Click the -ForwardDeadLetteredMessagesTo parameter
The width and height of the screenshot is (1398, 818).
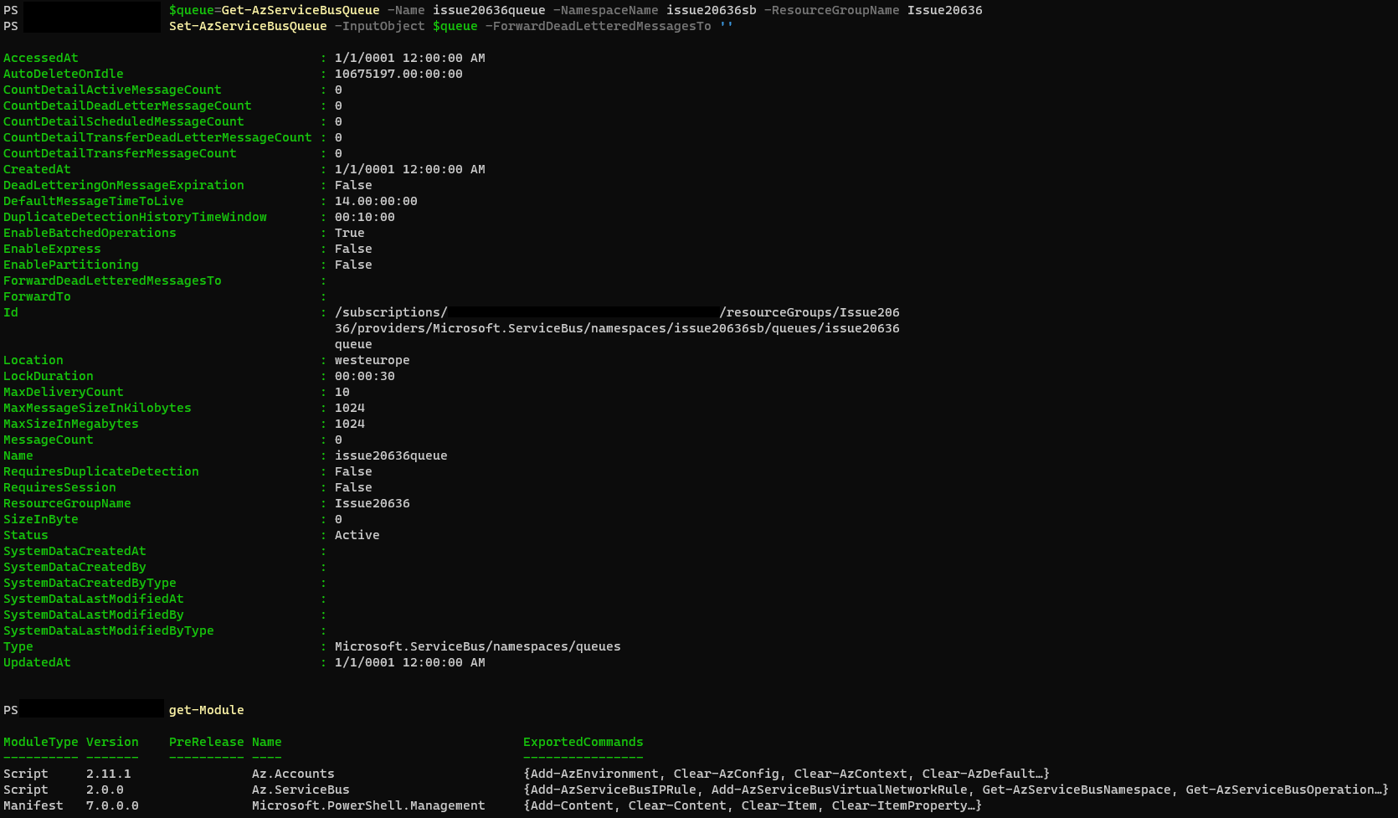point(595,26)
